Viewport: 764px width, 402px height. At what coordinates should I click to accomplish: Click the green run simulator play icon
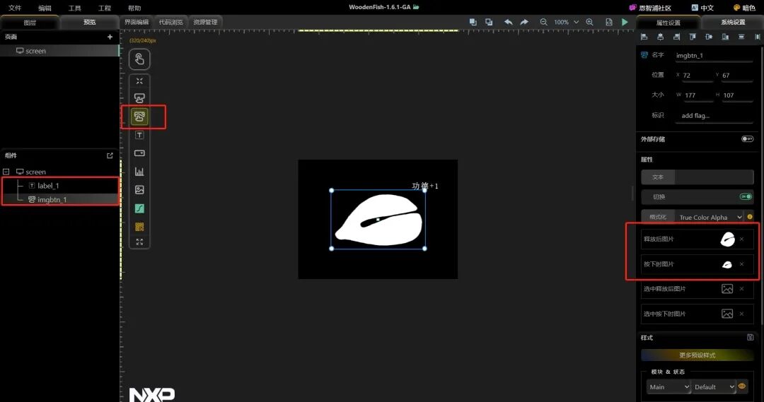point(625,22)
